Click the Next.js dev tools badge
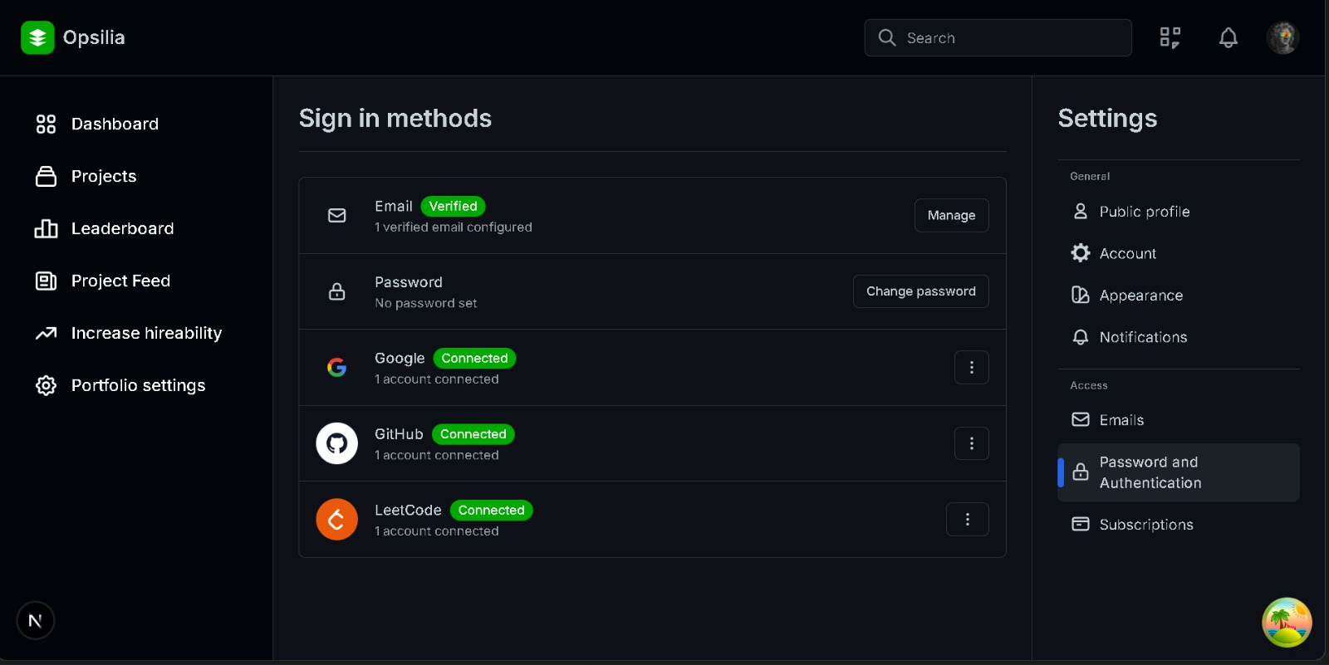Screen dimensions: 1329x665 pos(35,620)
